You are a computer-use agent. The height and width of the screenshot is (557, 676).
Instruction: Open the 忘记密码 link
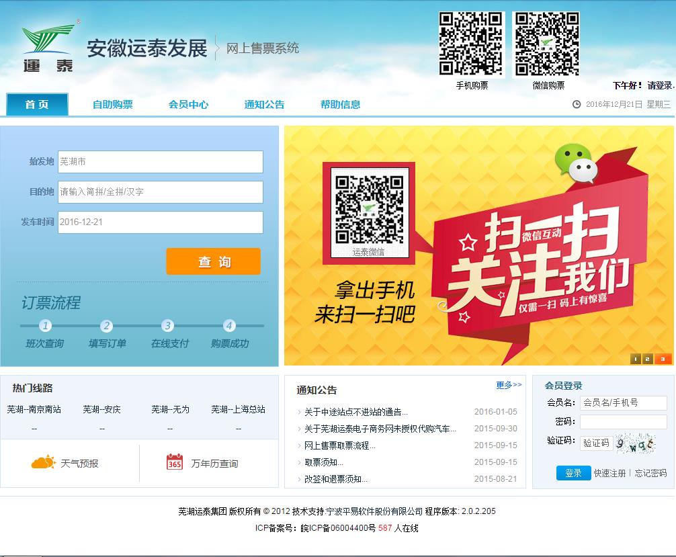(x=650, y=474)
